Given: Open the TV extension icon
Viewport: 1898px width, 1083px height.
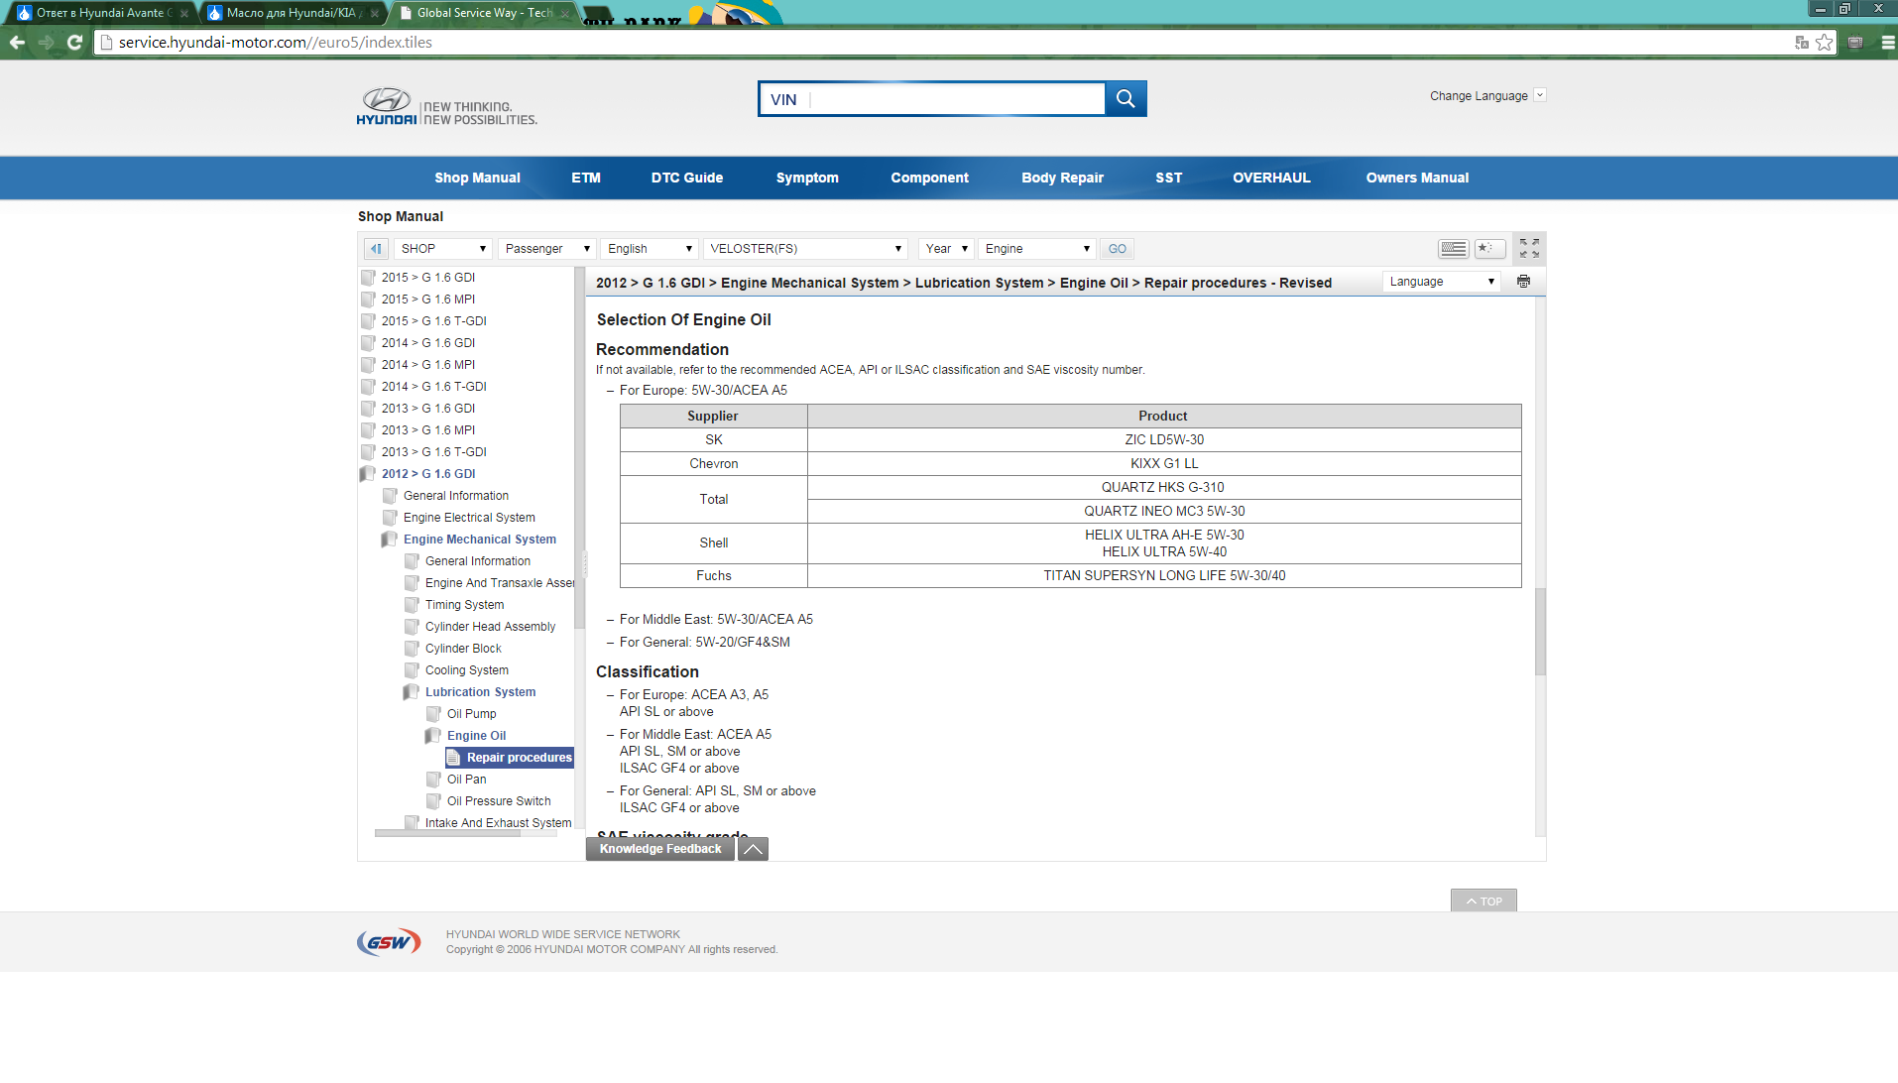Looking at the screenshot, I should point(1855,42).
